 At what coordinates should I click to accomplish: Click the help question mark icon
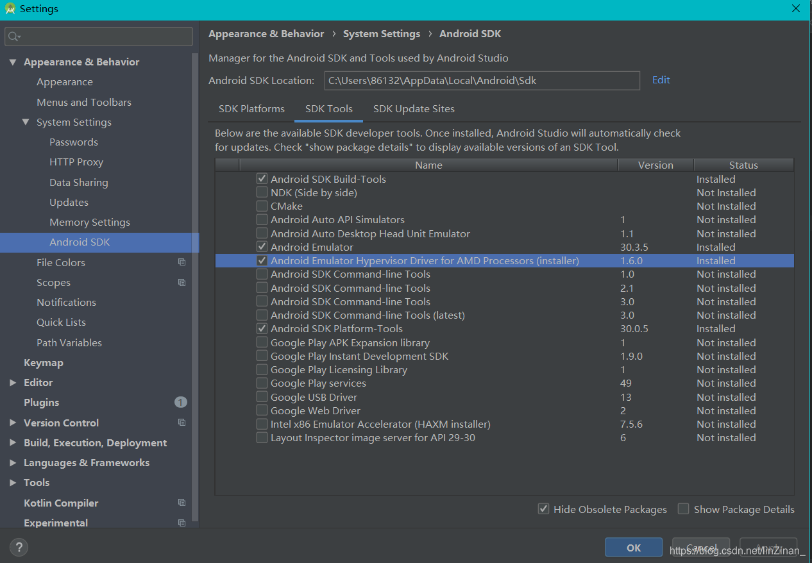19,547
